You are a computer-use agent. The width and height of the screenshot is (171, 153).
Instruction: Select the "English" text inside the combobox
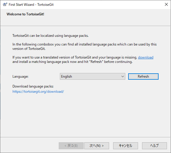67,76
